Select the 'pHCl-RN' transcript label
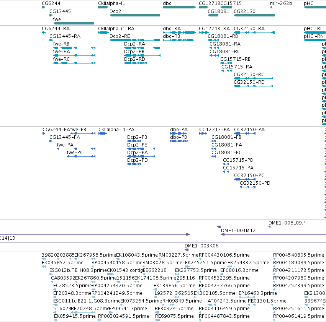Viewport: 326px width, 322px height. [x=314, y=36]
